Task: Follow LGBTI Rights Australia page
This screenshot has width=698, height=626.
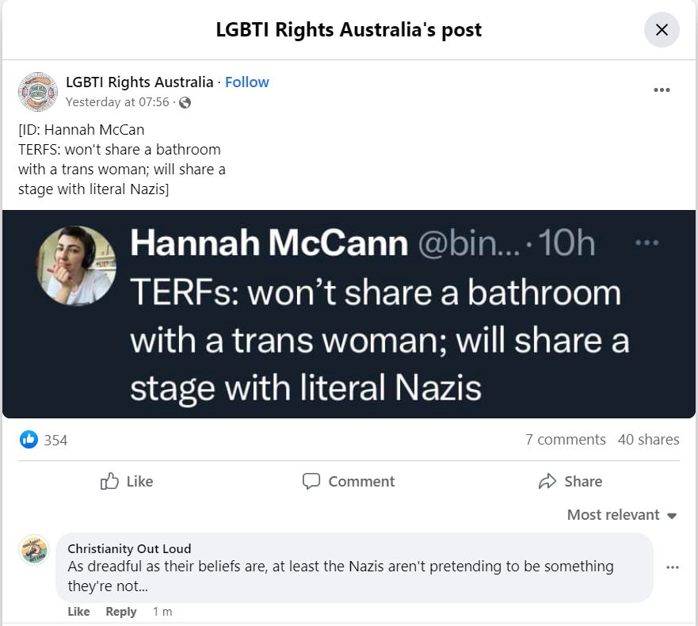Action: coord(247,82)
